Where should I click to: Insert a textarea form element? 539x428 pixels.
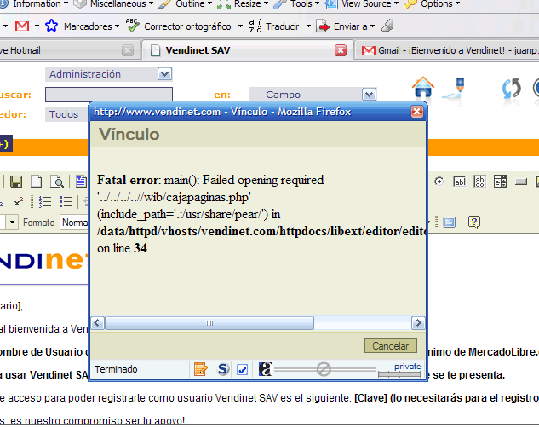[x=480, y=182]
